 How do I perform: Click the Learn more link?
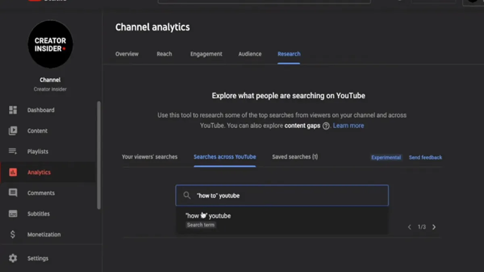[348, 126]
